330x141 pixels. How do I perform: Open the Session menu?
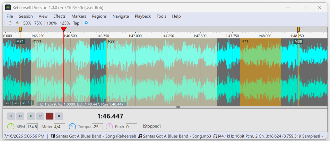[x=26, y=16]
